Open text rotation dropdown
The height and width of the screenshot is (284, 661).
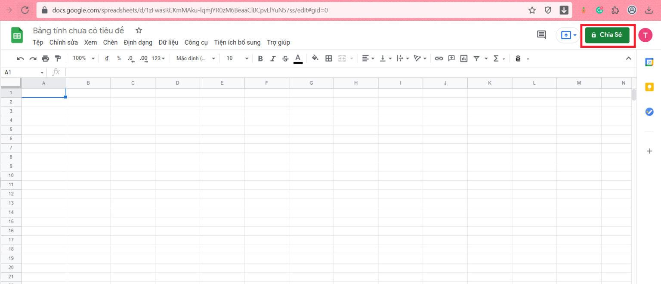[x=420, y=59]
